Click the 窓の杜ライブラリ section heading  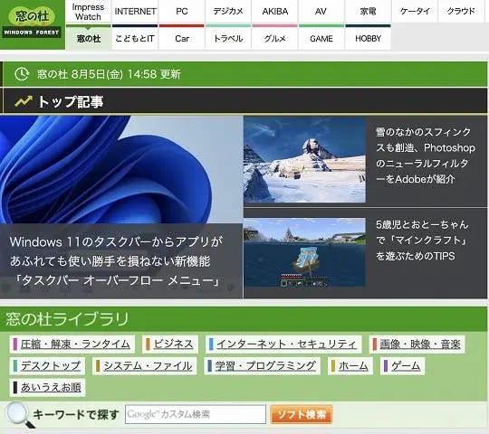click(67, 319)
